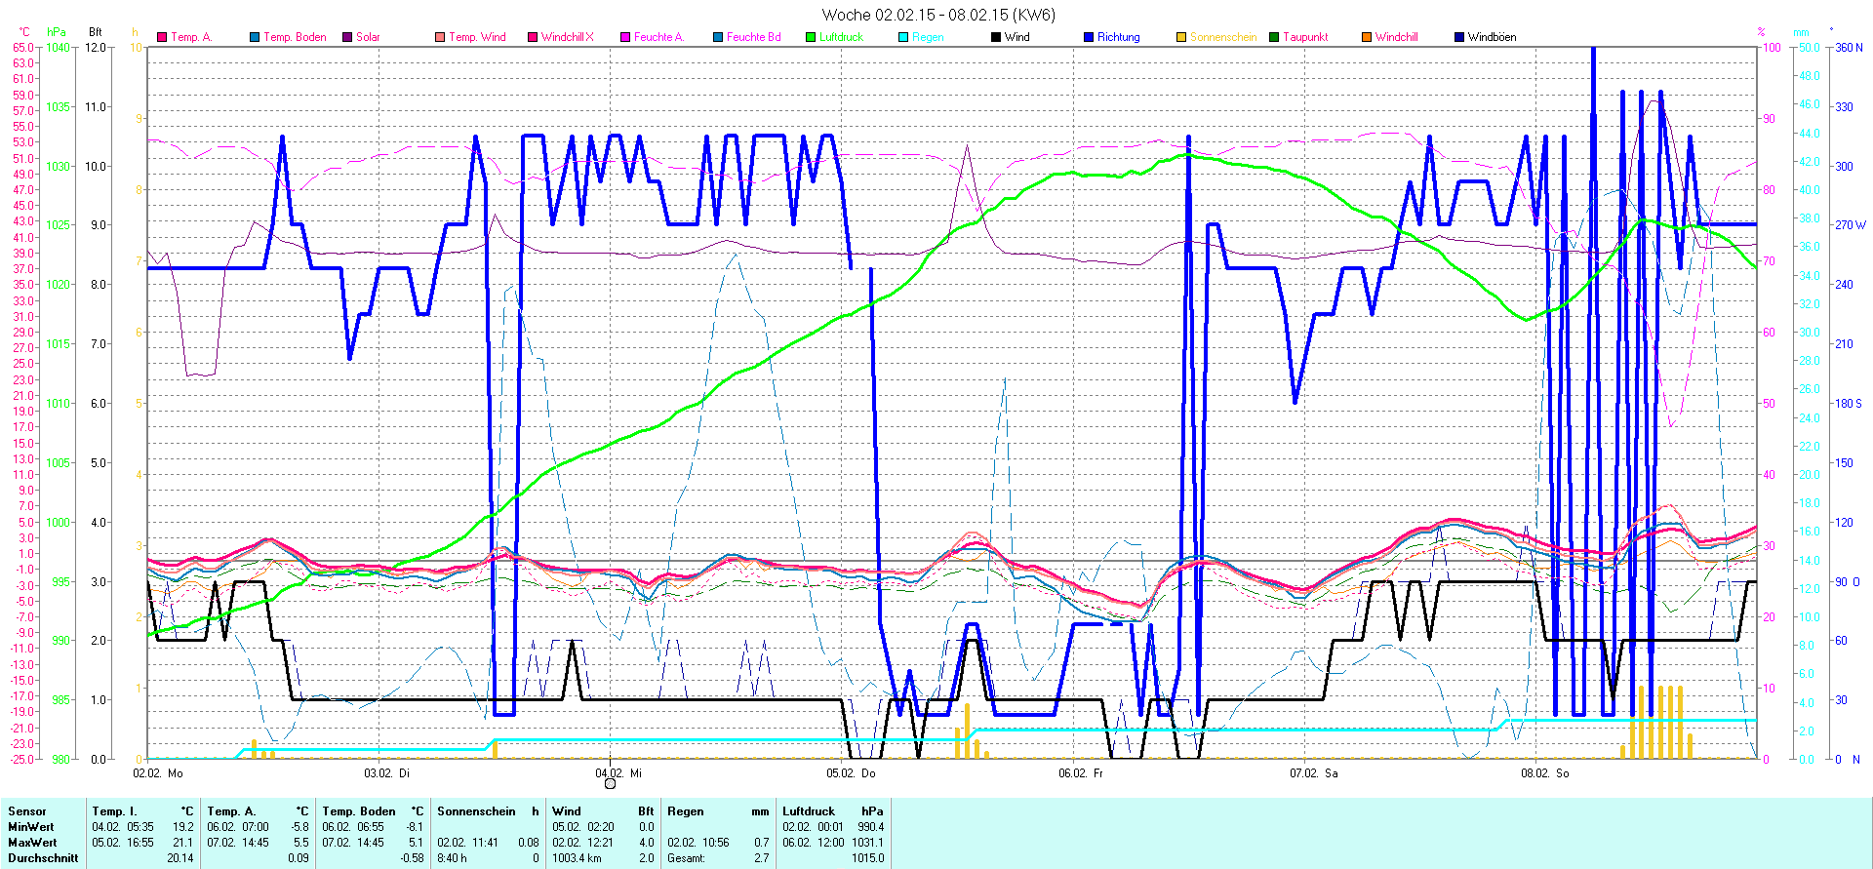Viewport: 1873px width, 869px height.
Task: Click the Sonnenschein column header in the table
Action: click(476, 811)
